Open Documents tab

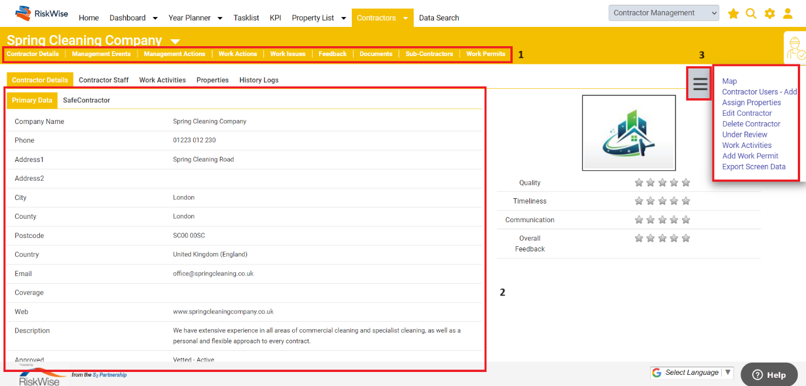pyautogui.click(x=376, y=54)
